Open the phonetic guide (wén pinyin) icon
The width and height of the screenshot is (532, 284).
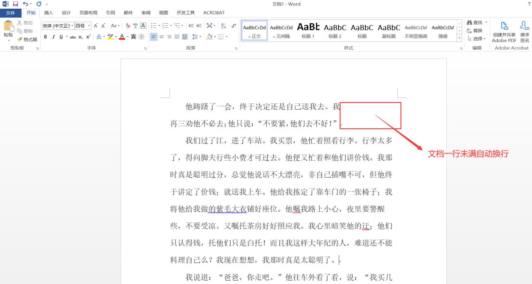click(135, 26)
